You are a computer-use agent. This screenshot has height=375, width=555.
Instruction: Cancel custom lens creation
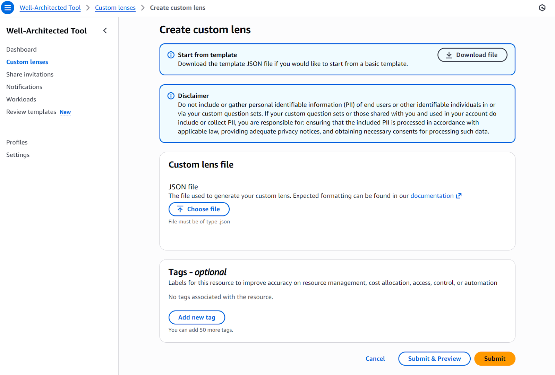click(x=375, y=359)
